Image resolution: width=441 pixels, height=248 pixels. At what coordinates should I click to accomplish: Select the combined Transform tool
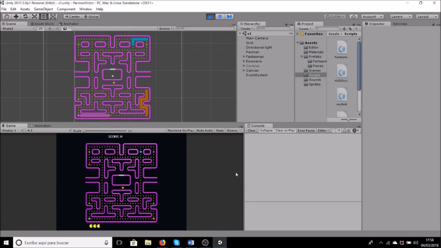click(x=53, y=17)
